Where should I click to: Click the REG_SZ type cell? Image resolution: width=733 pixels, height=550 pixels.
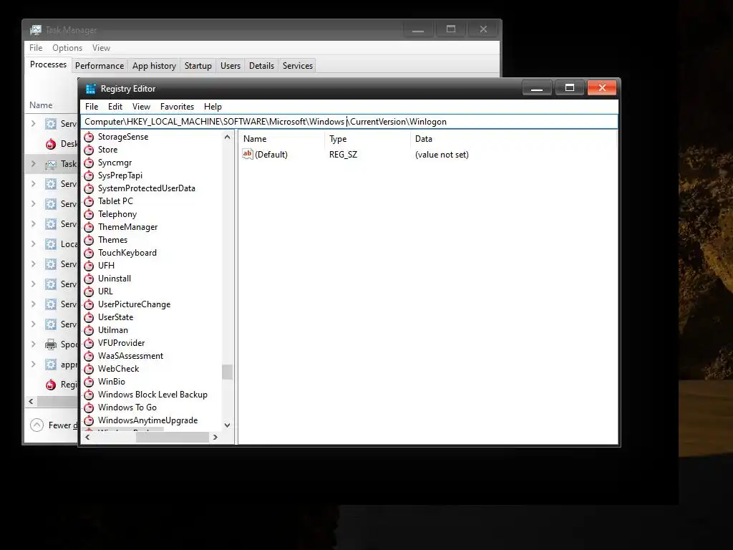(x=343, y=155)
